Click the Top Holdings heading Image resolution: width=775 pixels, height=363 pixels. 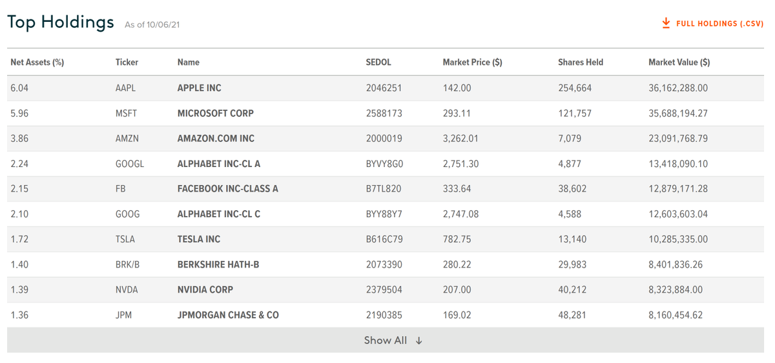click(61, 22)
